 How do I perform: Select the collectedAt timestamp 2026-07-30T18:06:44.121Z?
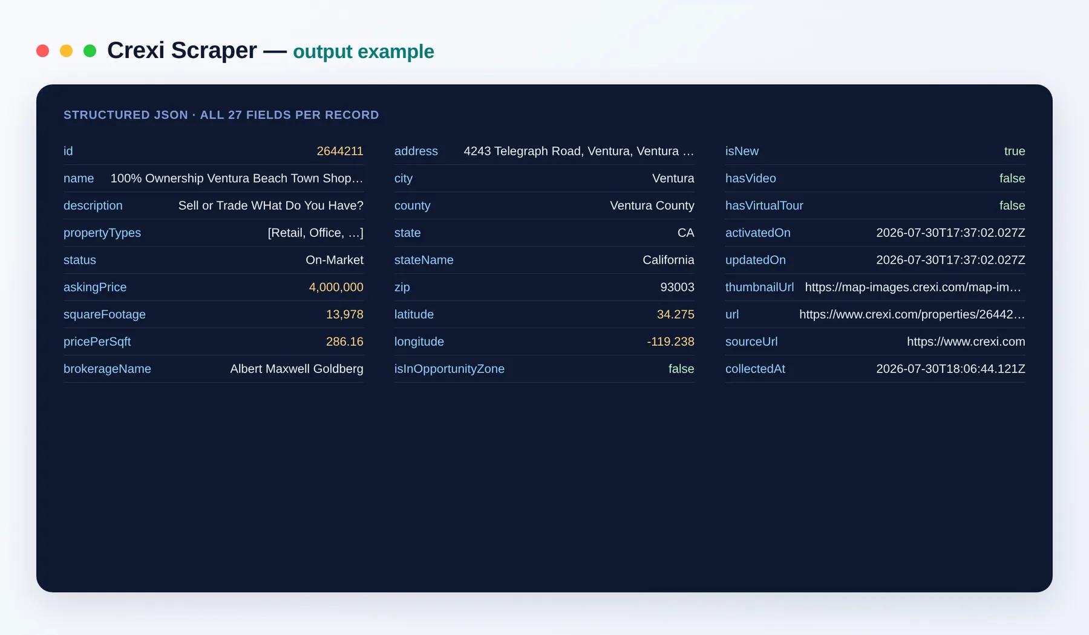950,369
